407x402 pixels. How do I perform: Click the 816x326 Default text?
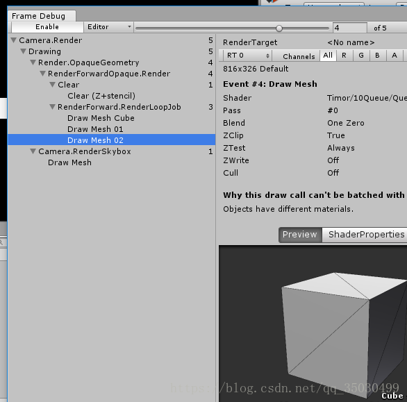[256, 69]
